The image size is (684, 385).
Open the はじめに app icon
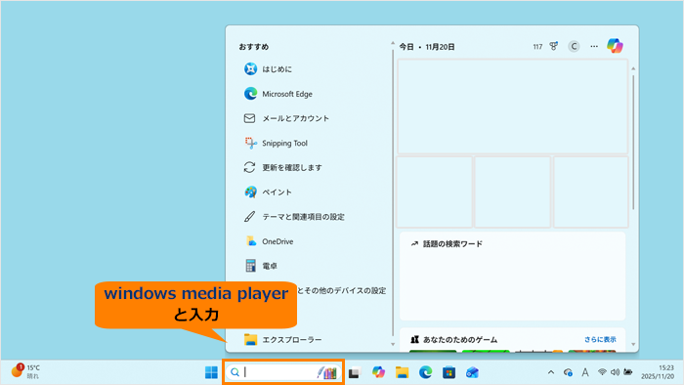pos(250,69)
